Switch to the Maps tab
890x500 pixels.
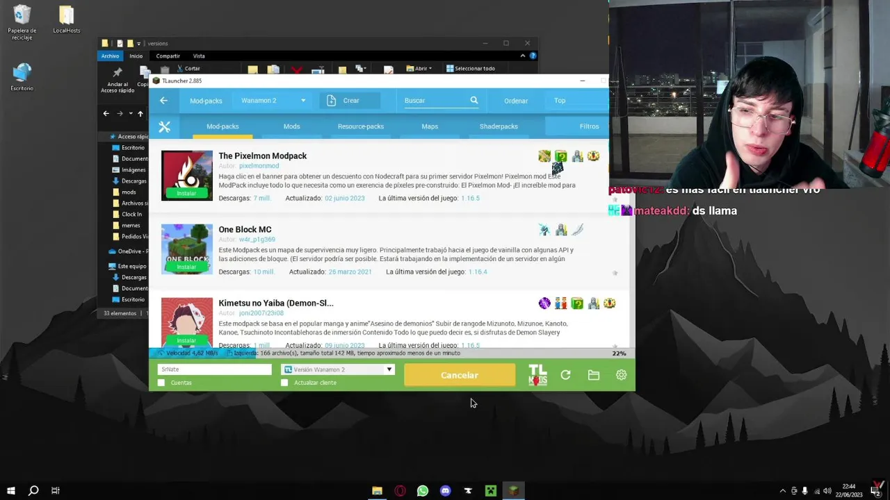click(x=430, y=126)
